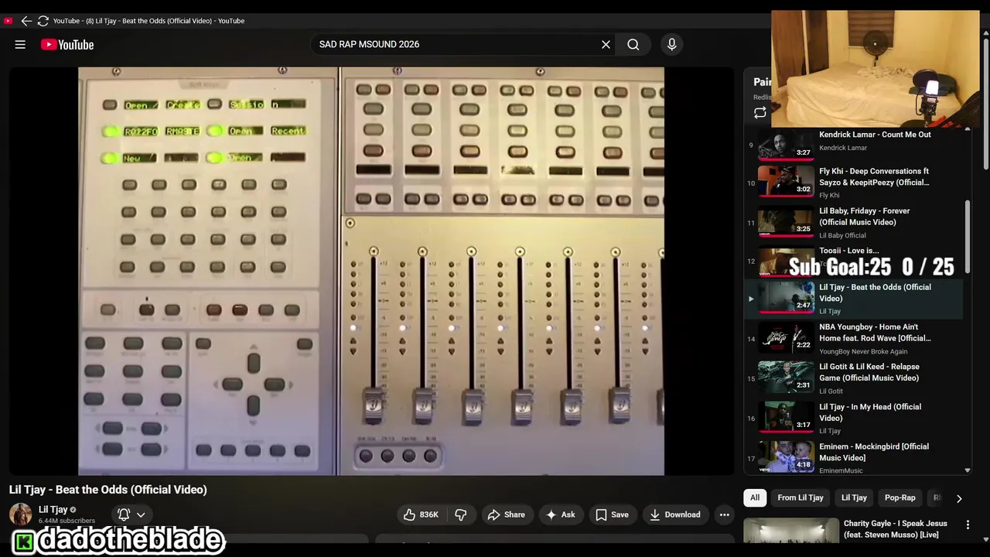This screenshot has width=990, height=557.
Task: Play Eminem - Mockingbird playlist item
Action: (x=855, y=457)
